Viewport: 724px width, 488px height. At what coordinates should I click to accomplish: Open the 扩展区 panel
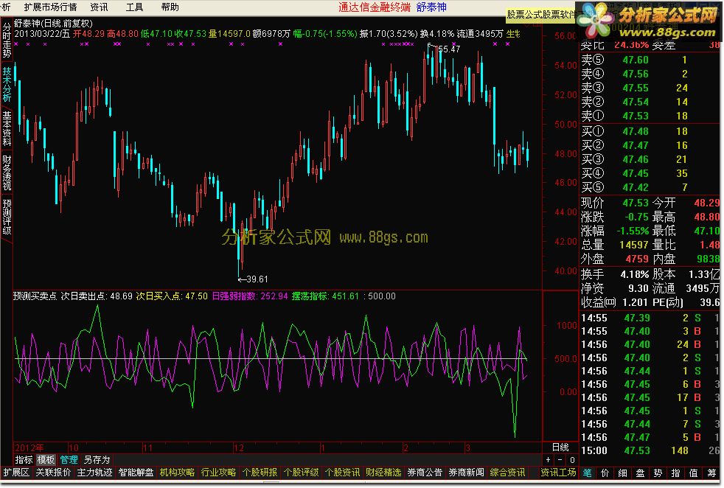(17, 473)
